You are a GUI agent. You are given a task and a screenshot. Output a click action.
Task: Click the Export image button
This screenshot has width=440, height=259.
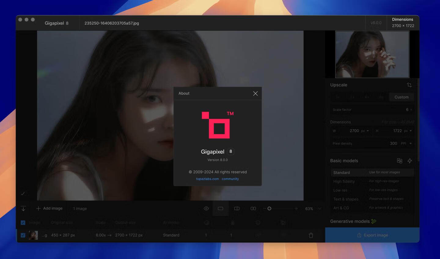click(372, 235)
